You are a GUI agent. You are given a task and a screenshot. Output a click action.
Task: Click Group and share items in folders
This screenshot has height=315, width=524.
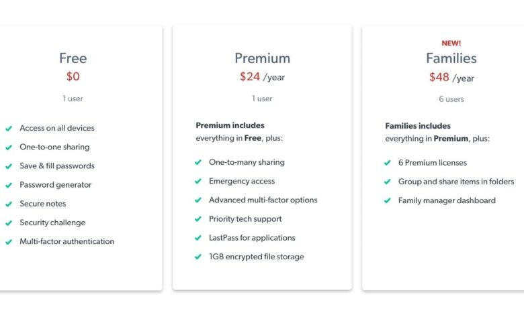click(456, 182)
